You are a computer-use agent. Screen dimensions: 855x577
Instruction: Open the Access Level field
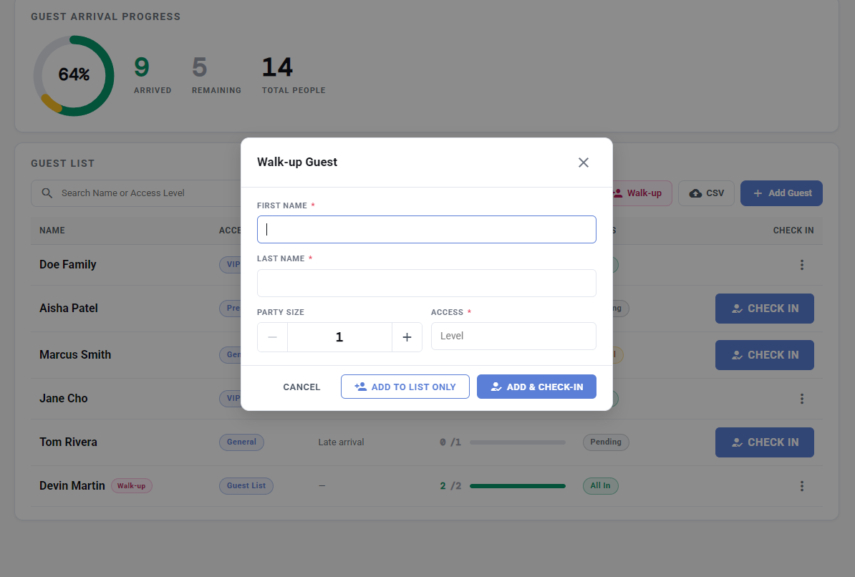pos(513,336)
